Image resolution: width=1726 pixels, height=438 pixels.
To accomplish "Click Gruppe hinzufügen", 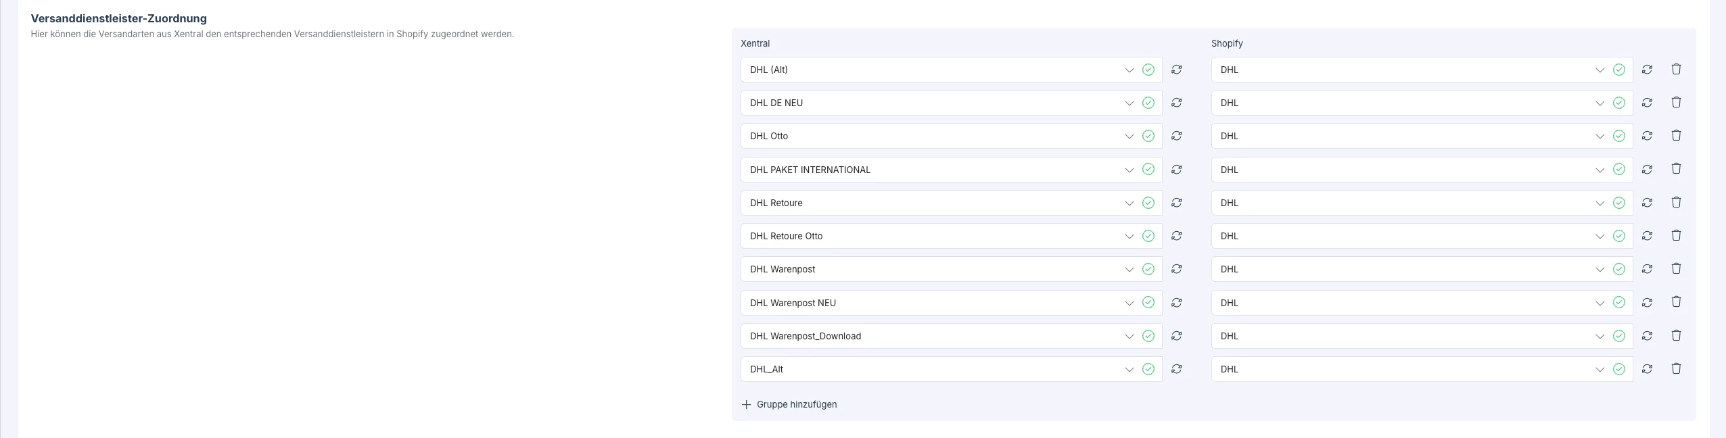I will [x=796, y=405].
